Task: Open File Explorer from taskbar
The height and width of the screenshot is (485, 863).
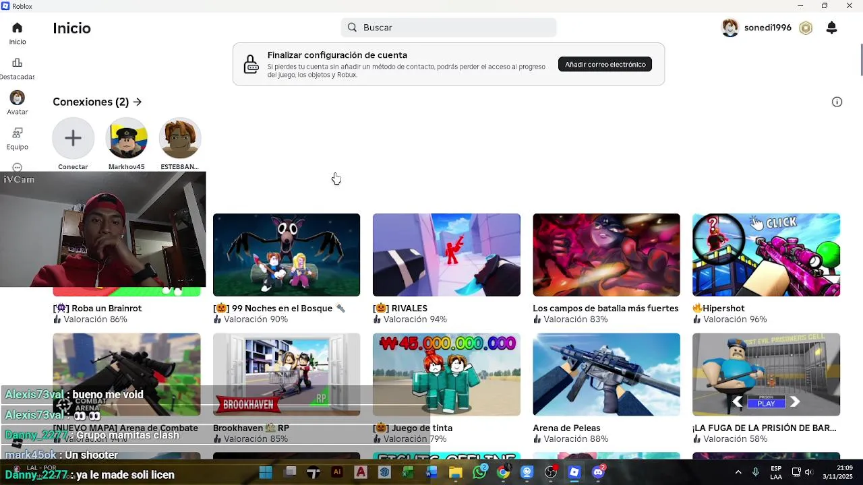Action: [x=456, y=472]
